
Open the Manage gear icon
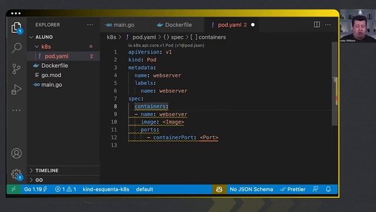[16, 174]
